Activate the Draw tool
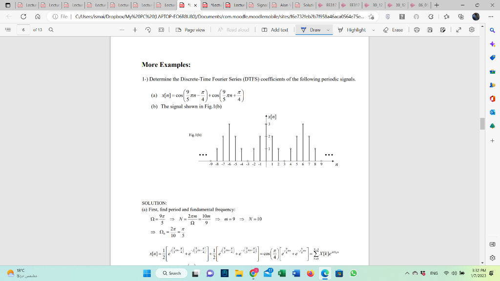This screenshot has height=281, width=500. [x=311, y=30]
